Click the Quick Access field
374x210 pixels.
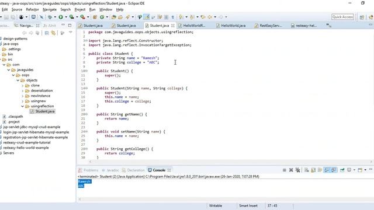tap(342, 17)
